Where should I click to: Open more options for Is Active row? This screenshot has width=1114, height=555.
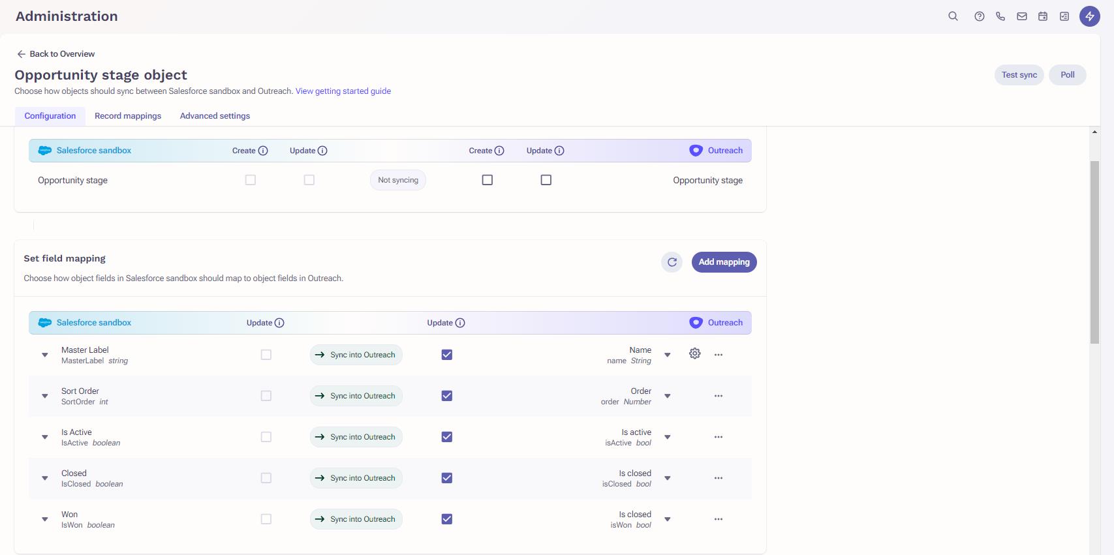tap(719, 437)
